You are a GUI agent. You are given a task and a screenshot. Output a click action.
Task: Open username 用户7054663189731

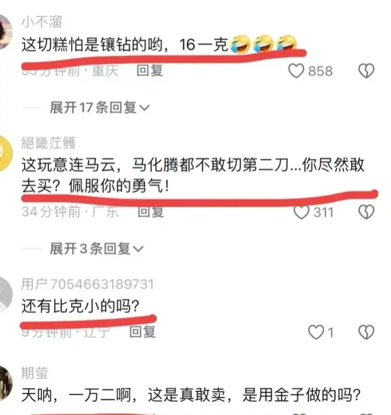pos(87,284)
